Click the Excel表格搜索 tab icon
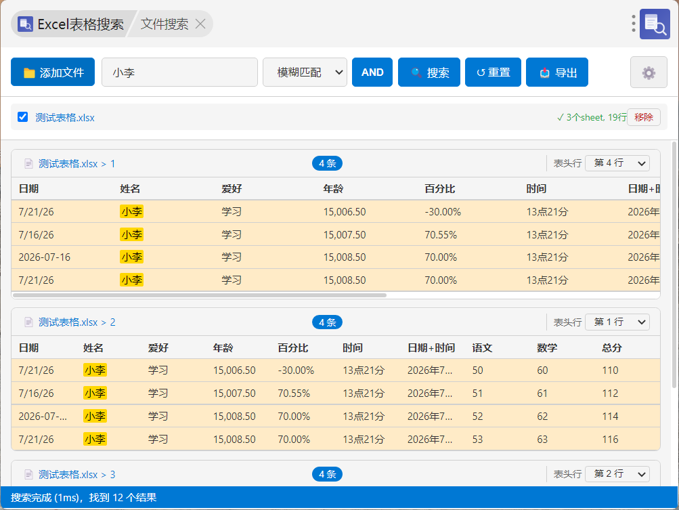Viewport: 679px width, 510px height. (x=25, y=24)
